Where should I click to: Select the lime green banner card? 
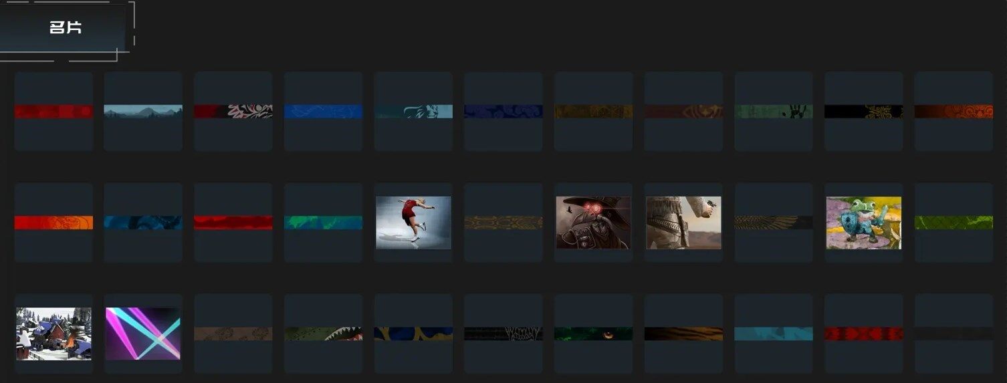pos(954,223)
